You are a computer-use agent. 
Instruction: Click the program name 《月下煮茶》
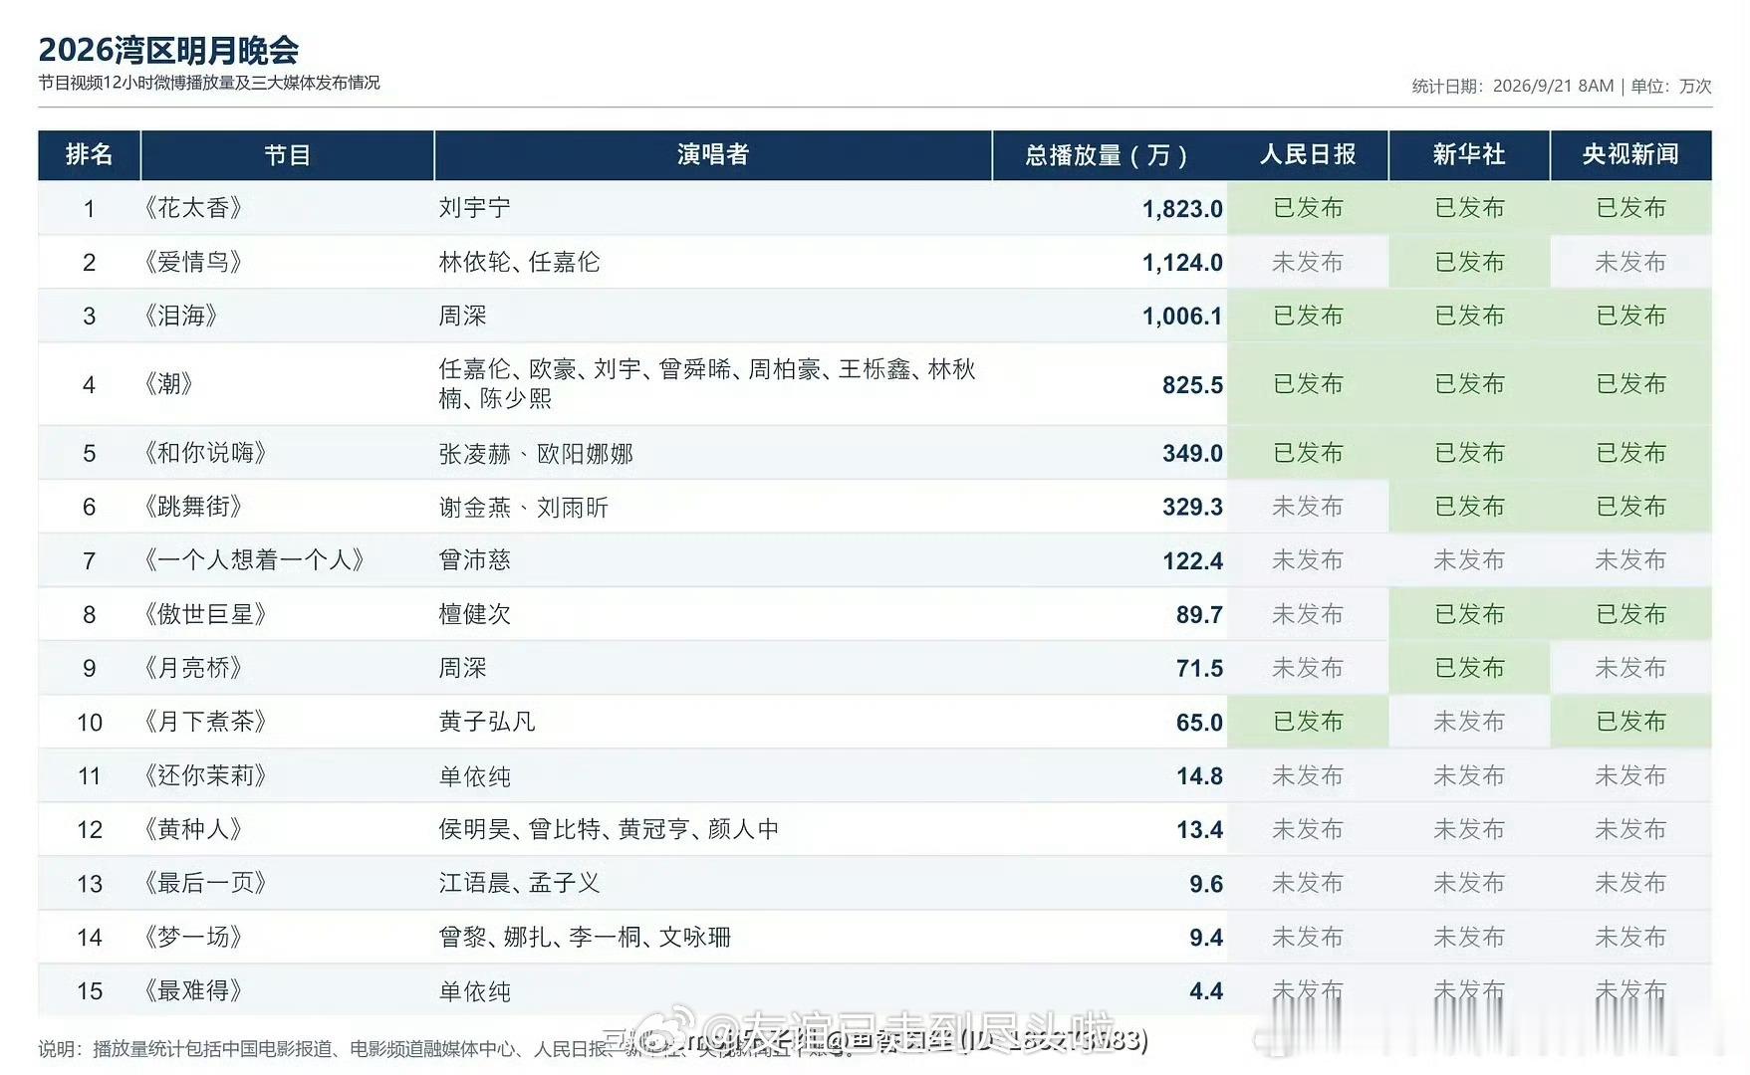(x=205, y=722)
